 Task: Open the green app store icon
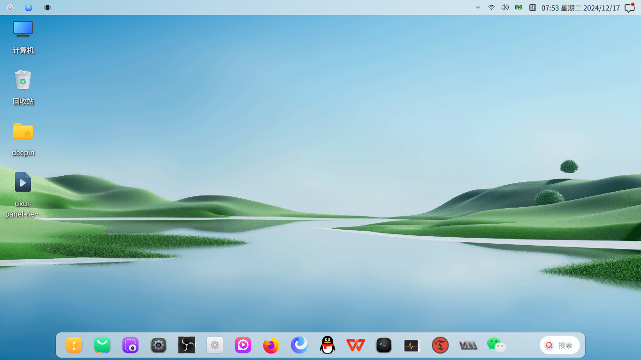click(102, 345)
